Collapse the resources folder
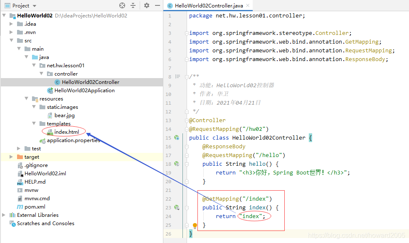409x243 pixels. pyautogui.click(x=26, y=98)
